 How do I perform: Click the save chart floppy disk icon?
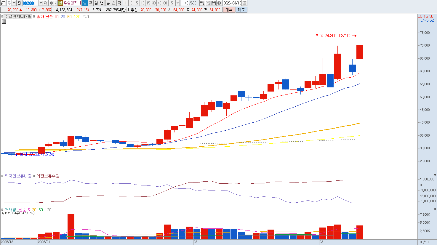pyautogui.click(x=214, y=3)
